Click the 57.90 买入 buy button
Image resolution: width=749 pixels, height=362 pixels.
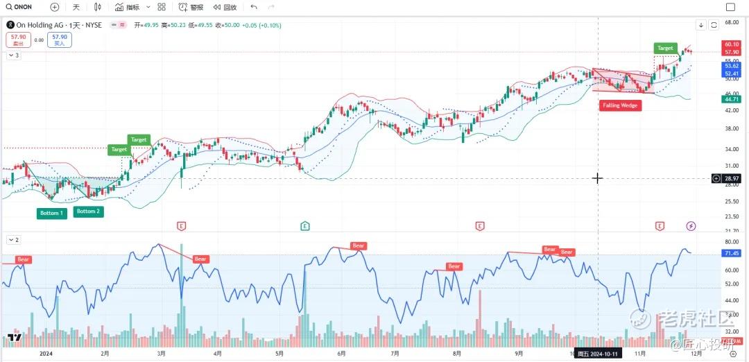click(x=59, y=40)
